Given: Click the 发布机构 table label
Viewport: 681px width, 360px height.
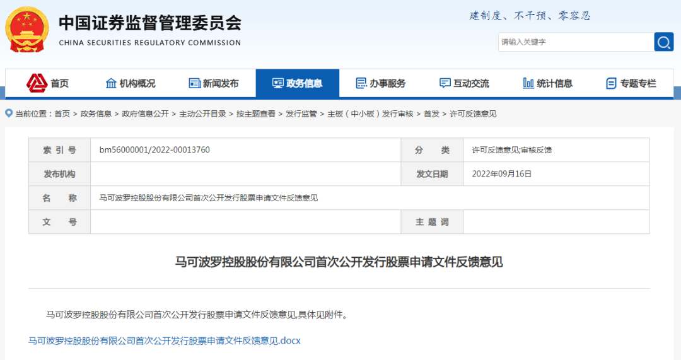Looking at the screenshot, I should point(59,174).
